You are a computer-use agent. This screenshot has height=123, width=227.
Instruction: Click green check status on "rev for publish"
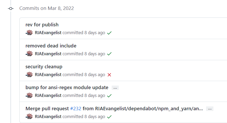click(109, 33)
